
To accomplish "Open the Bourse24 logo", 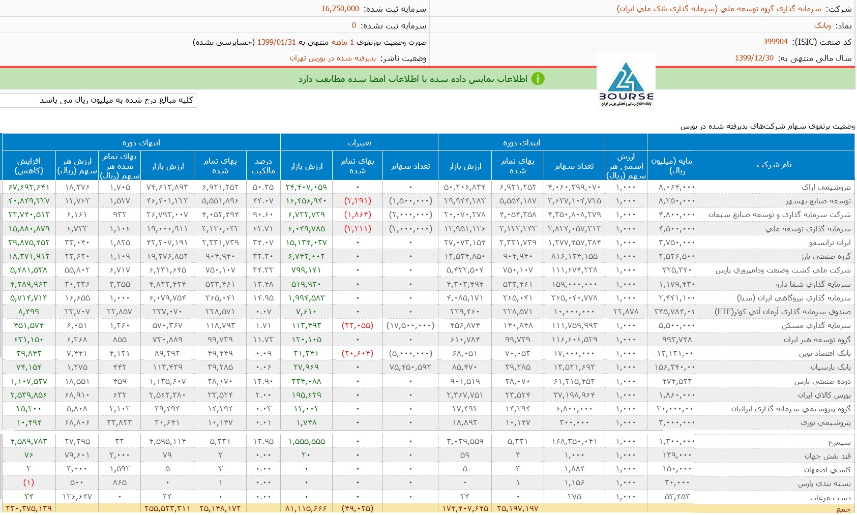I will pos(626,83).
